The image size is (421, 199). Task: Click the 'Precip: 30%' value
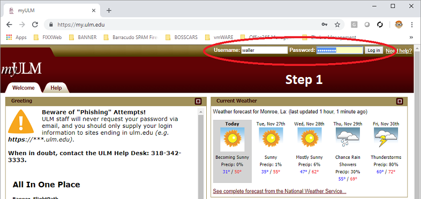(348, 172)
